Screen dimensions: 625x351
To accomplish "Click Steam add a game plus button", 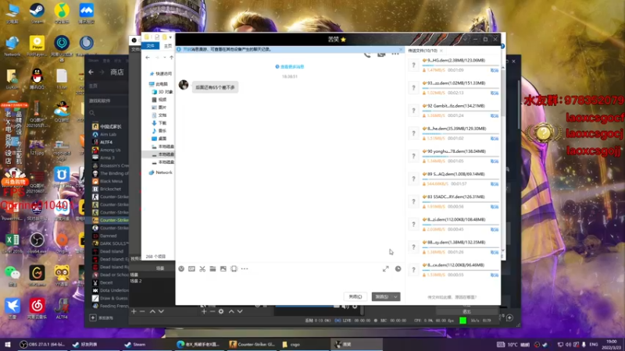I will (x=93, y=317).
